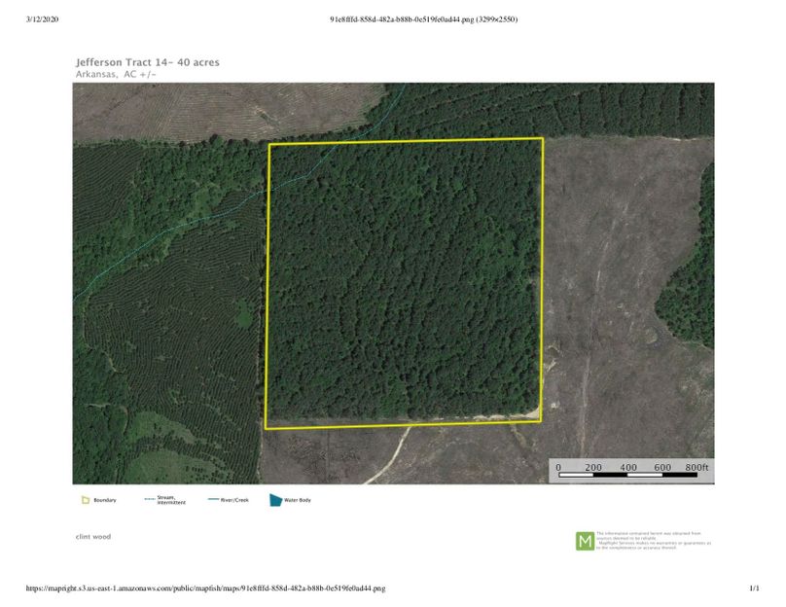
Task: Click the MapRight disclaimer text
Action: click(x=653, y=541)
